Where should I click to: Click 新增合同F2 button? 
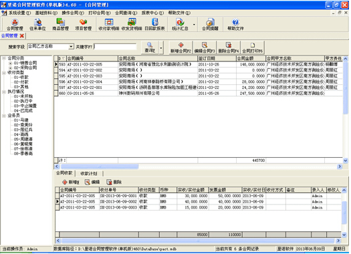point(181,47)
